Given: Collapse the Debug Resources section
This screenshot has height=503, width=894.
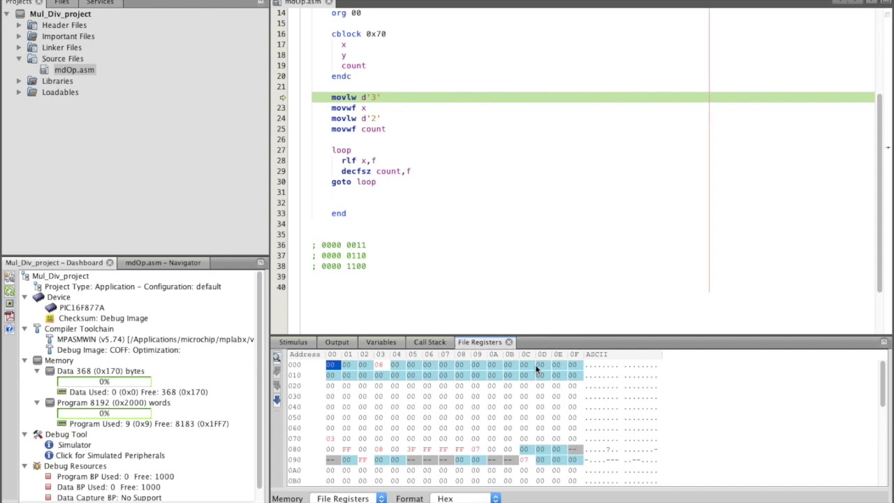Looking at the screenshot, I should coord(24,466).
